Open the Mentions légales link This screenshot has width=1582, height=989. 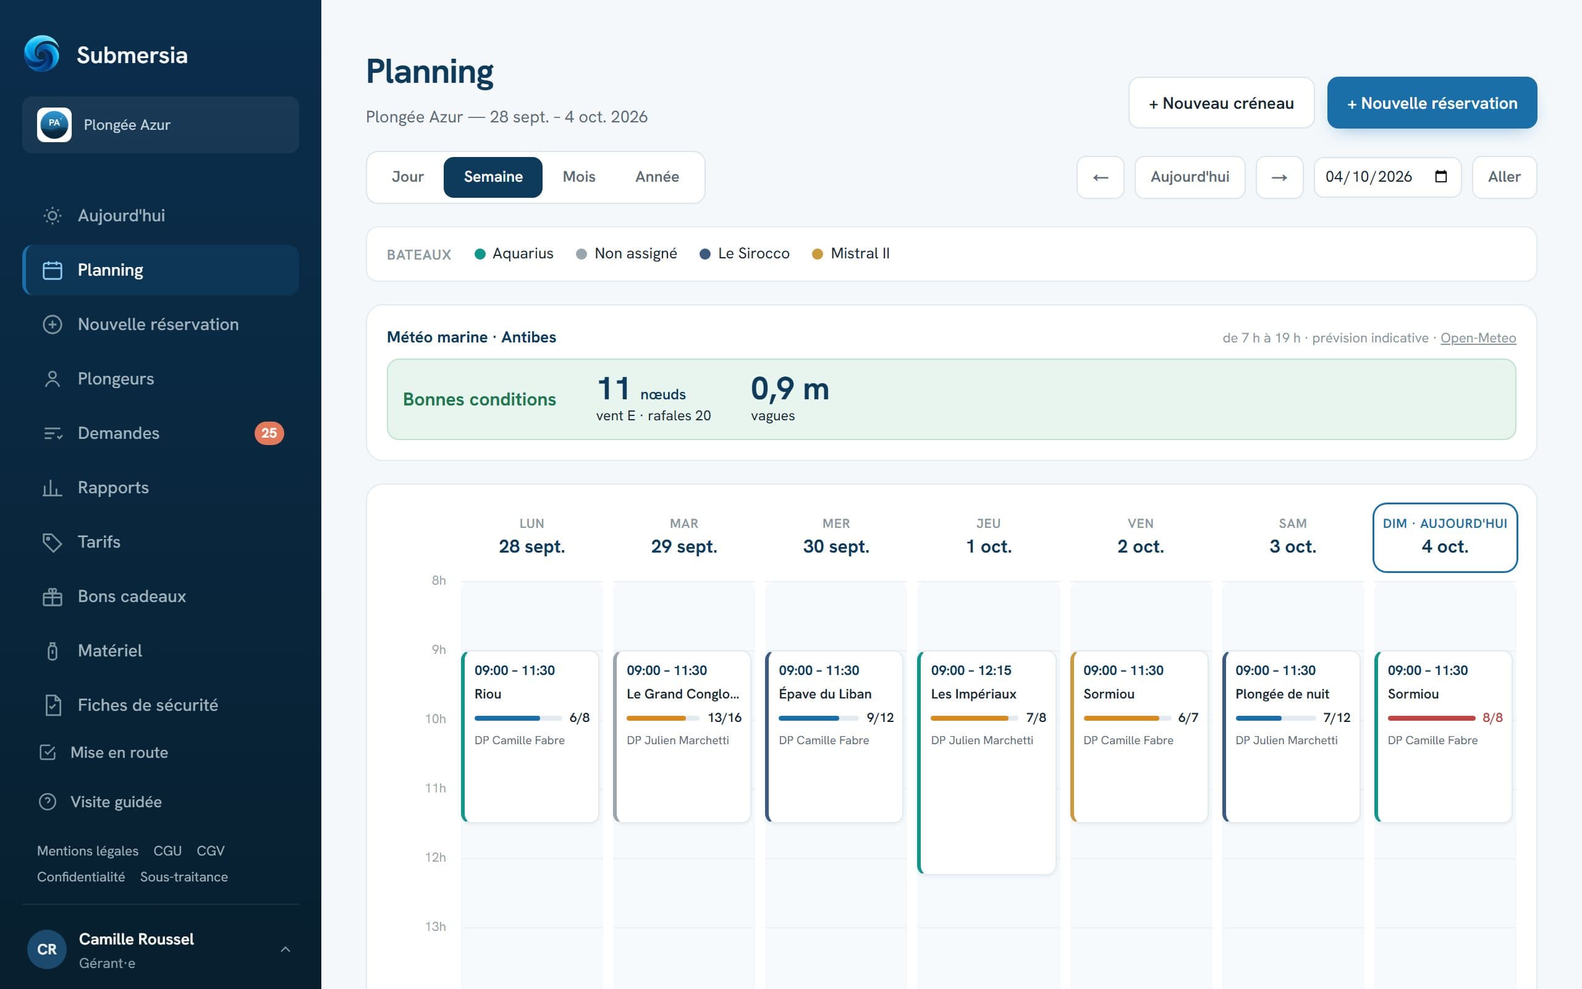[x=88, y=851]
